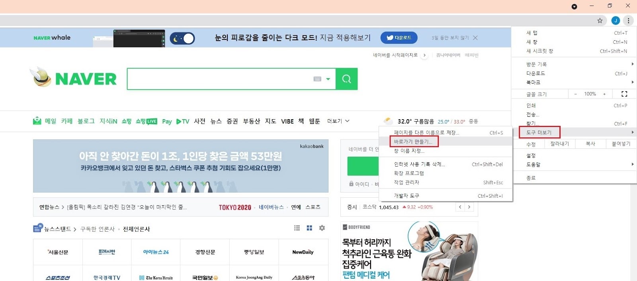Open the on-screen keyboard icon in search box
The height and width of the screenshot is (281, 637).
pos(317,79)
